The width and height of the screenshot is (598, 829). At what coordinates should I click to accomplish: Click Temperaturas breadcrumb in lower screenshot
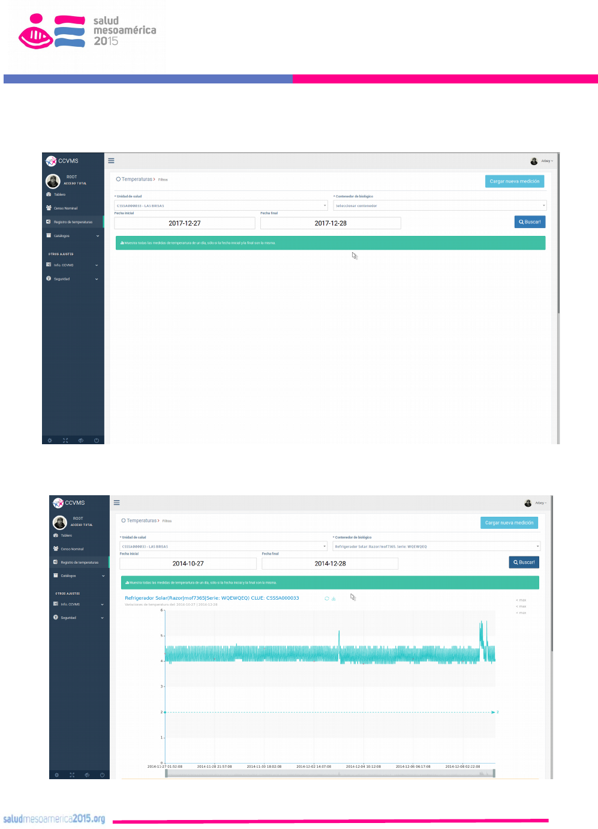(142, 521)
